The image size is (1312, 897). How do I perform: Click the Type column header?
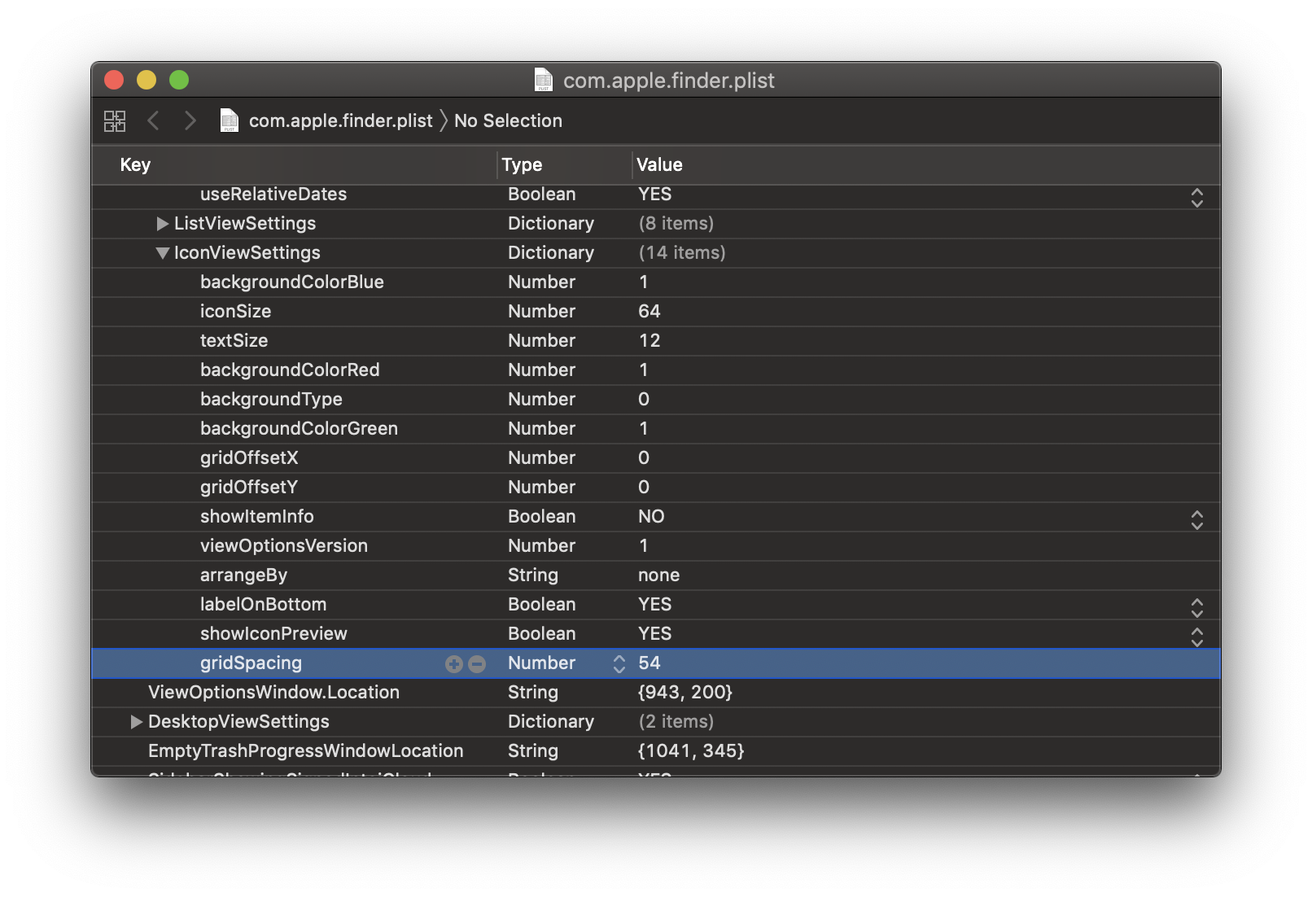(522, 164)
